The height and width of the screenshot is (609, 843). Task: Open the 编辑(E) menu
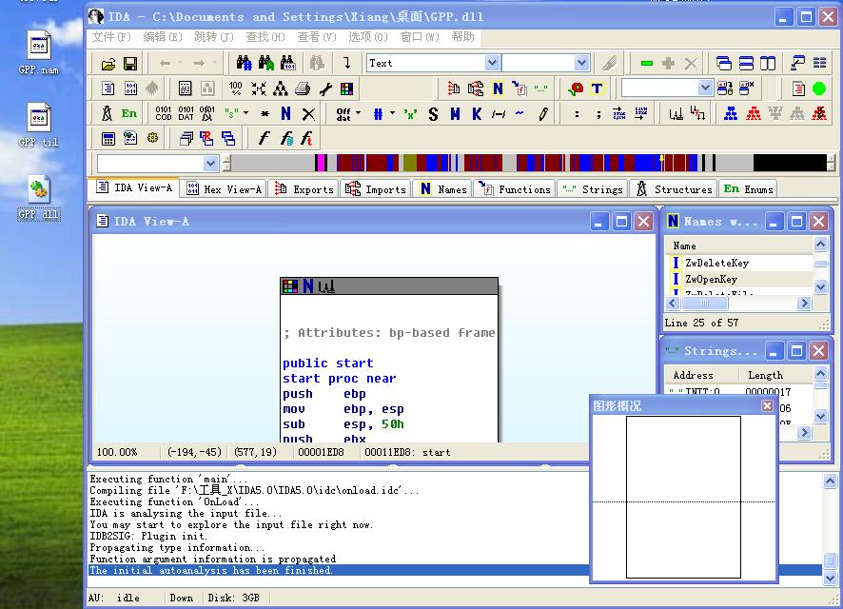click(x=163, y=36)
